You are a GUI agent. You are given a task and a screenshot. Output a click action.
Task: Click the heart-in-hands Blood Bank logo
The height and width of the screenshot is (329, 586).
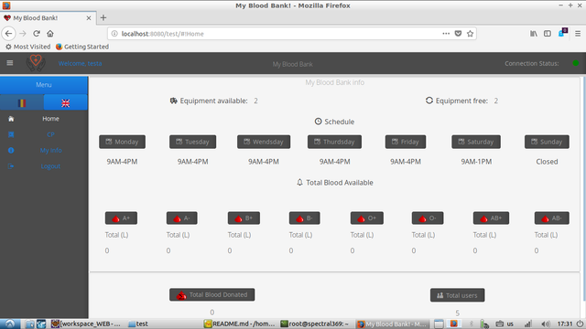(36, 63)
